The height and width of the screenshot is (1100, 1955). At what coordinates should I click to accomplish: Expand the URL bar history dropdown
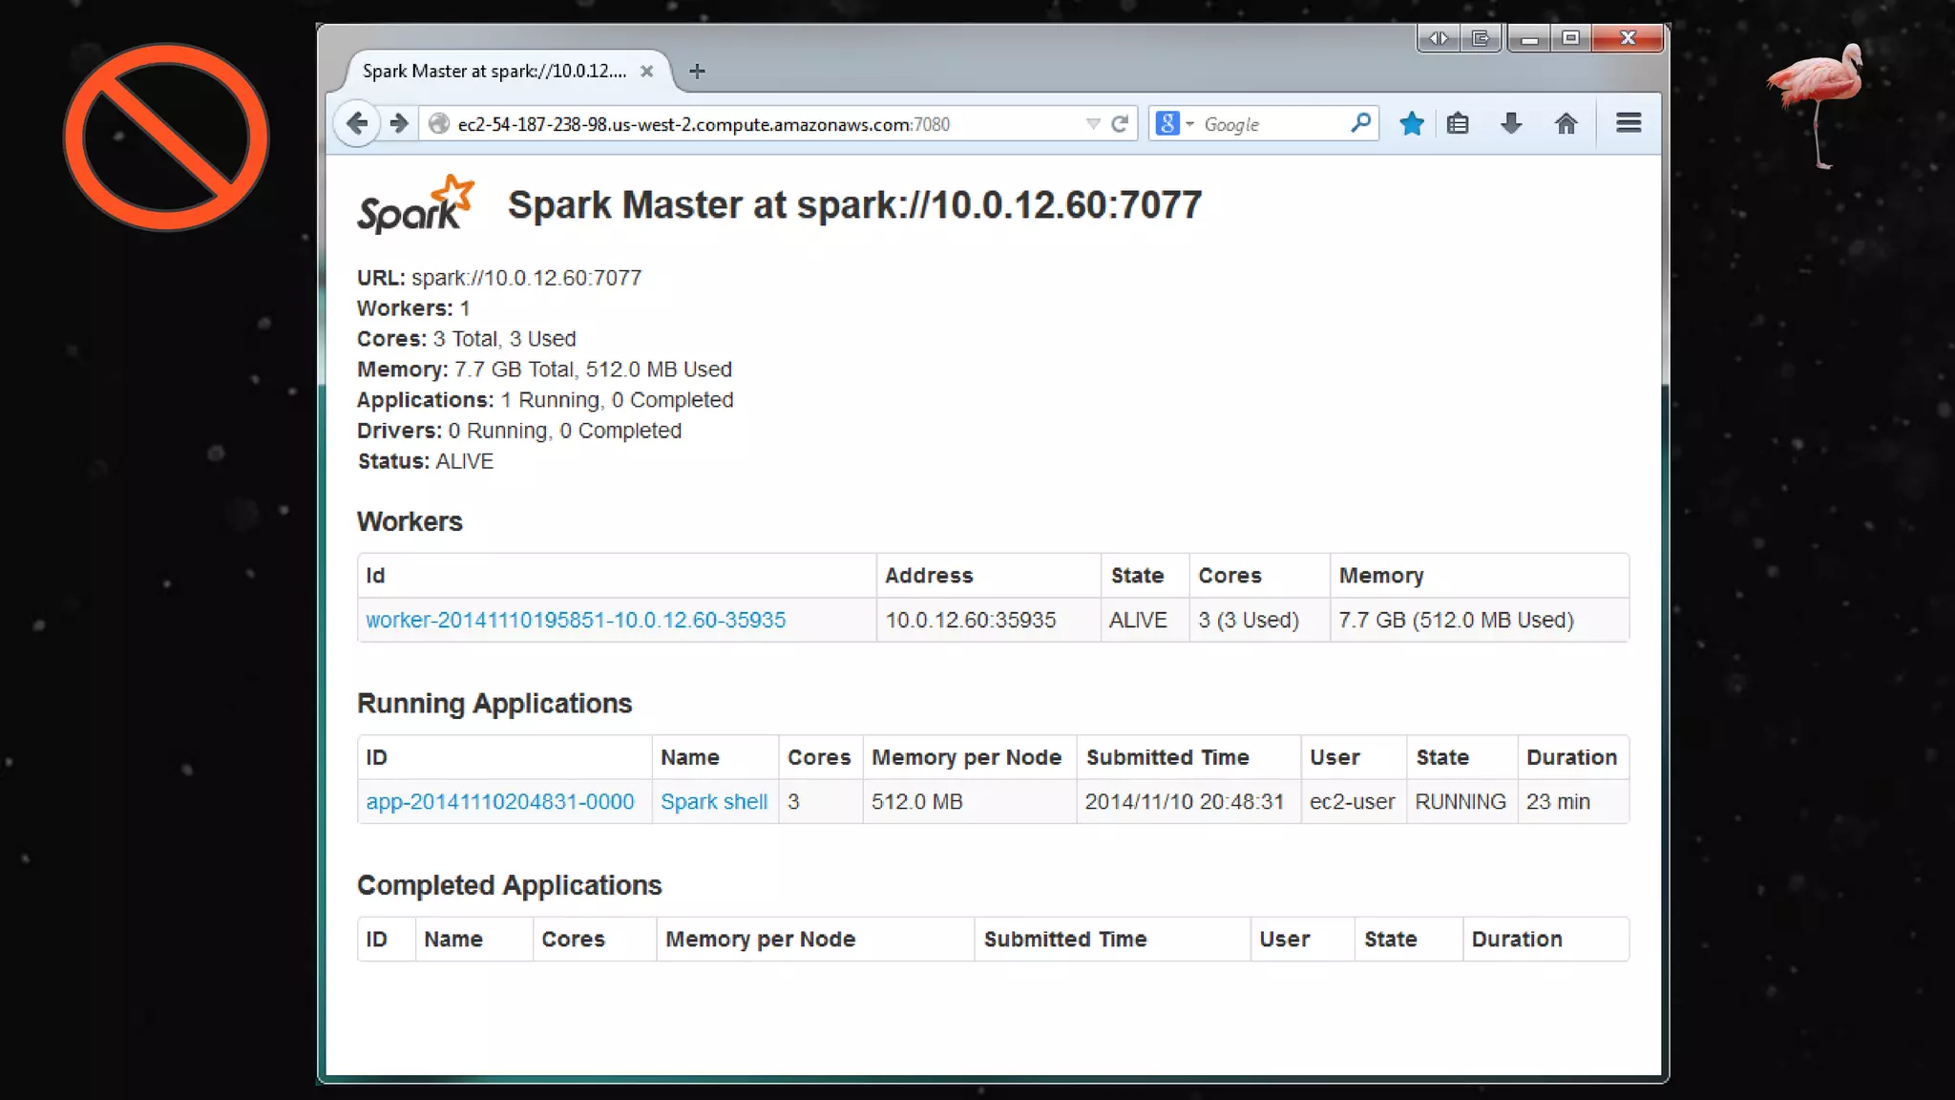tap(1093, 124)
